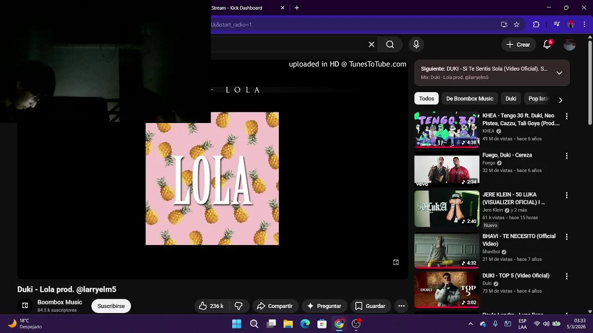Clear the YouTube search box with the X

pyautogui.click(x=372, y=44)
